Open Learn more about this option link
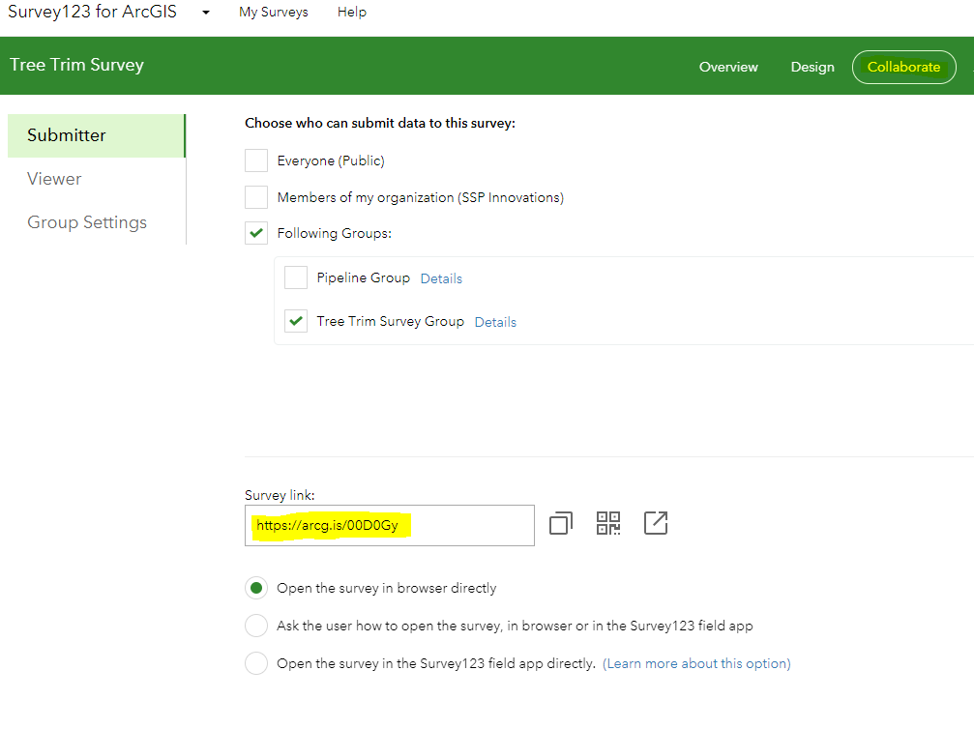Screen dimensions: 974x729 pos(696,664)
